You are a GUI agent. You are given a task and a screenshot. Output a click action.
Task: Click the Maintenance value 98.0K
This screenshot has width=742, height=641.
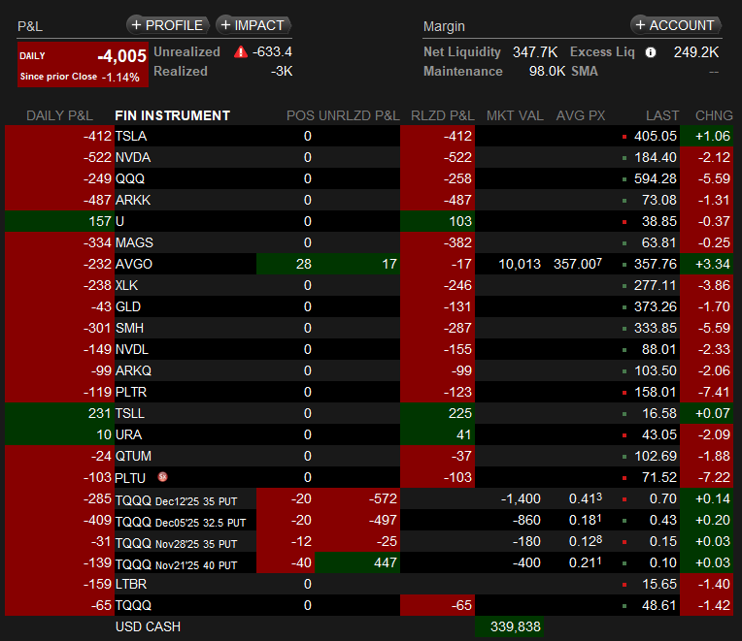547,72
